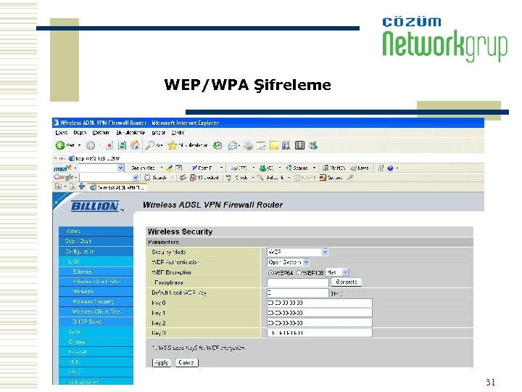Open the Back button history dropdown arrow
522x392 pixels.
coord(79,145)
